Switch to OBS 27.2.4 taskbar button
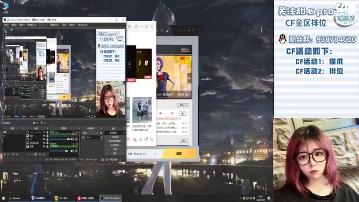This screenshot has width=359, height=202. pos(110,198)
